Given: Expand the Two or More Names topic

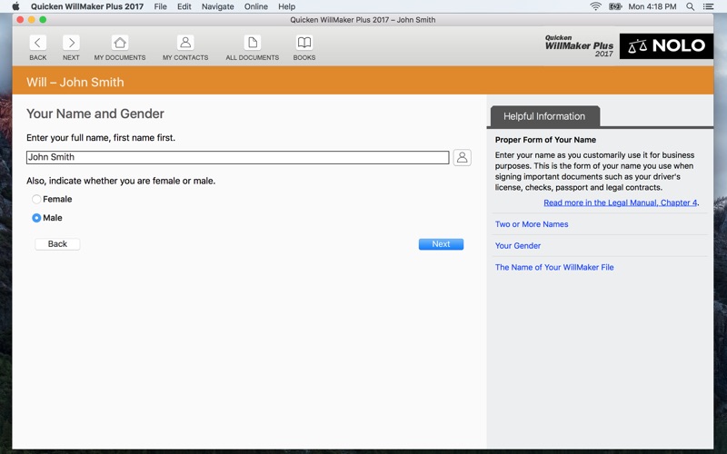Looking at the screenshot, I should (x=532, y=224).
